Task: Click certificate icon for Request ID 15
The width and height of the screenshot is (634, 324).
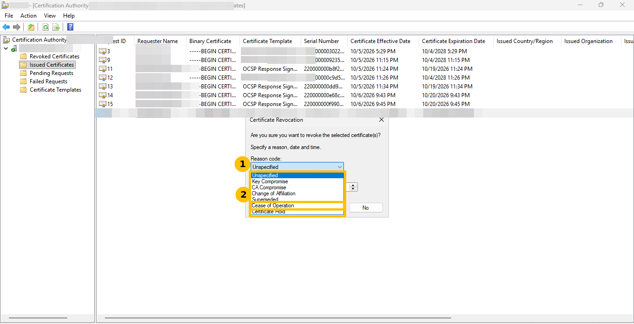Action: tap(103, 104)
